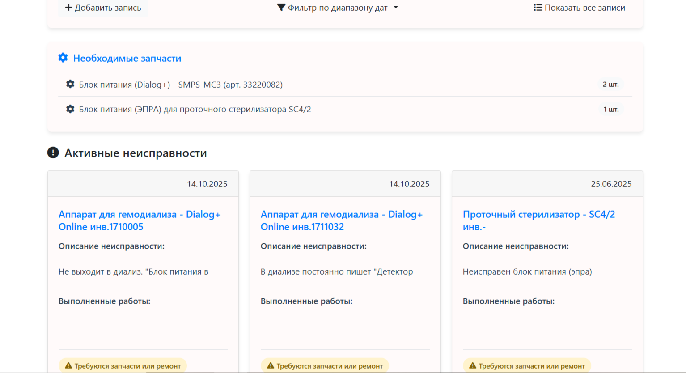Click the Необходимые запчасти heading
Viewport: 686px width, 373px height.
coord(127,58)
